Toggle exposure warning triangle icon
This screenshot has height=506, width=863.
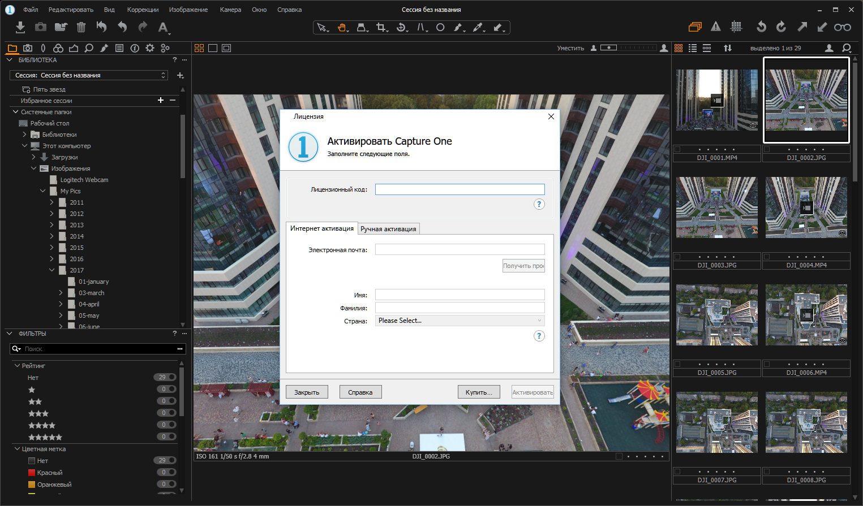click(x=716, y=27)
